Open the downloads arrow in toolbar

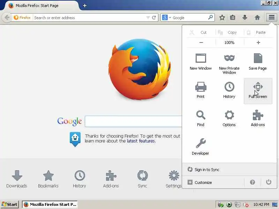click(245, 17)
